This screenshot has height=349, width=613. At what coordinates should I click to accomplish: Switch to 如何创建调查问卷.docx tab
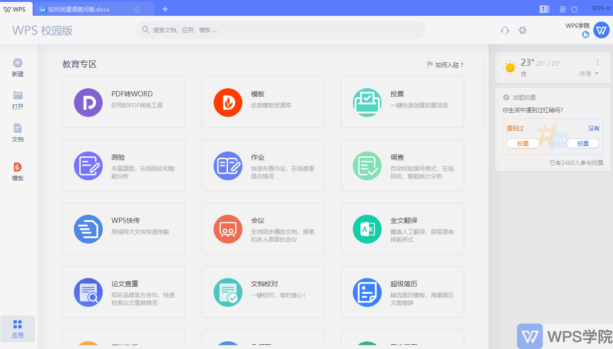click(79, 9)
